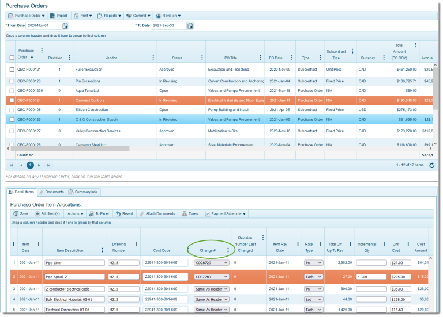Toggle the select-all header checkbox
This screenshot has width=443, height=317.
pos(12,58)
